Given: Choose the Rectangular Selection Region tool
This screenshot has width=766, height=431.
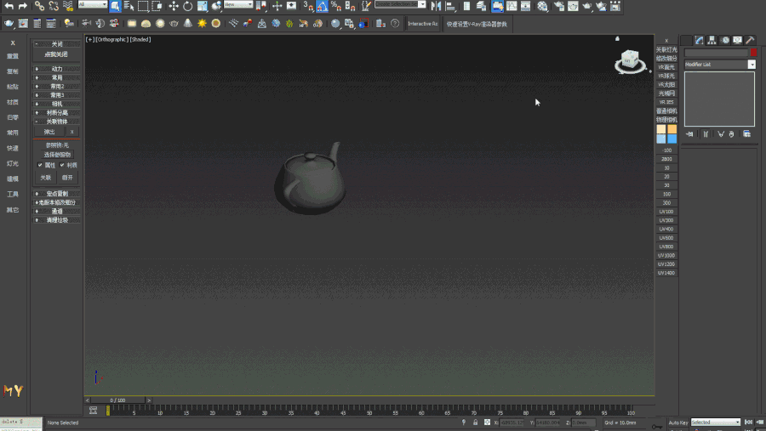Looking at the screenshot, I should pyautogui.click(x=143, y=6).
